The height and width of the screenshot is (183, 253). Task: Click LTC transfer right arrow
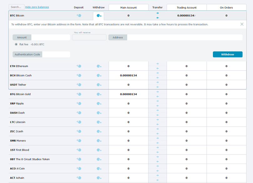(x=157, y=119)
